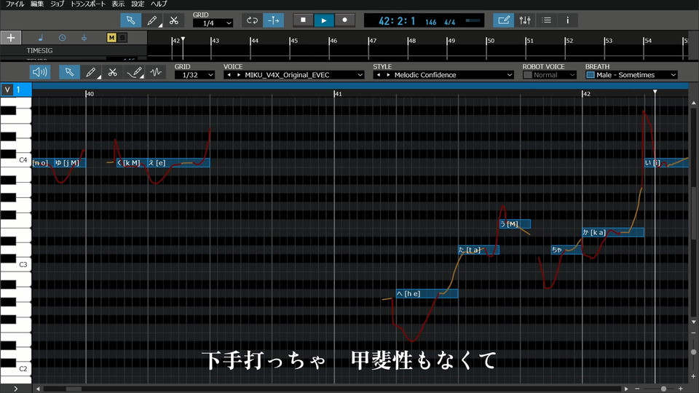
Task: Open the list view icon
Action: click(546, 20)
